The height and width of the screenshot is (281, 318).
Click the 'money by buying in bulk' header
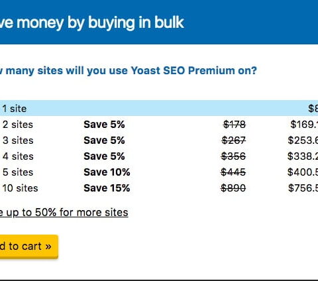tap(92, 23)
